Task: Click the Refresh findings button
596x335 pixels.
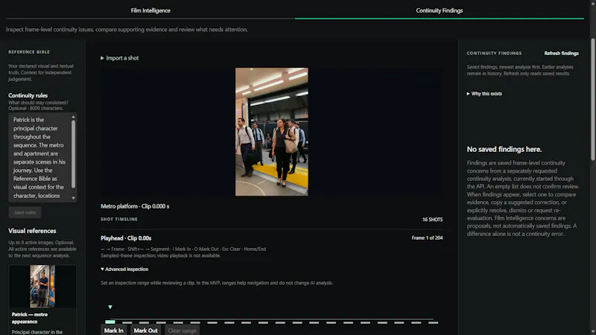Action: pos(561,54)
